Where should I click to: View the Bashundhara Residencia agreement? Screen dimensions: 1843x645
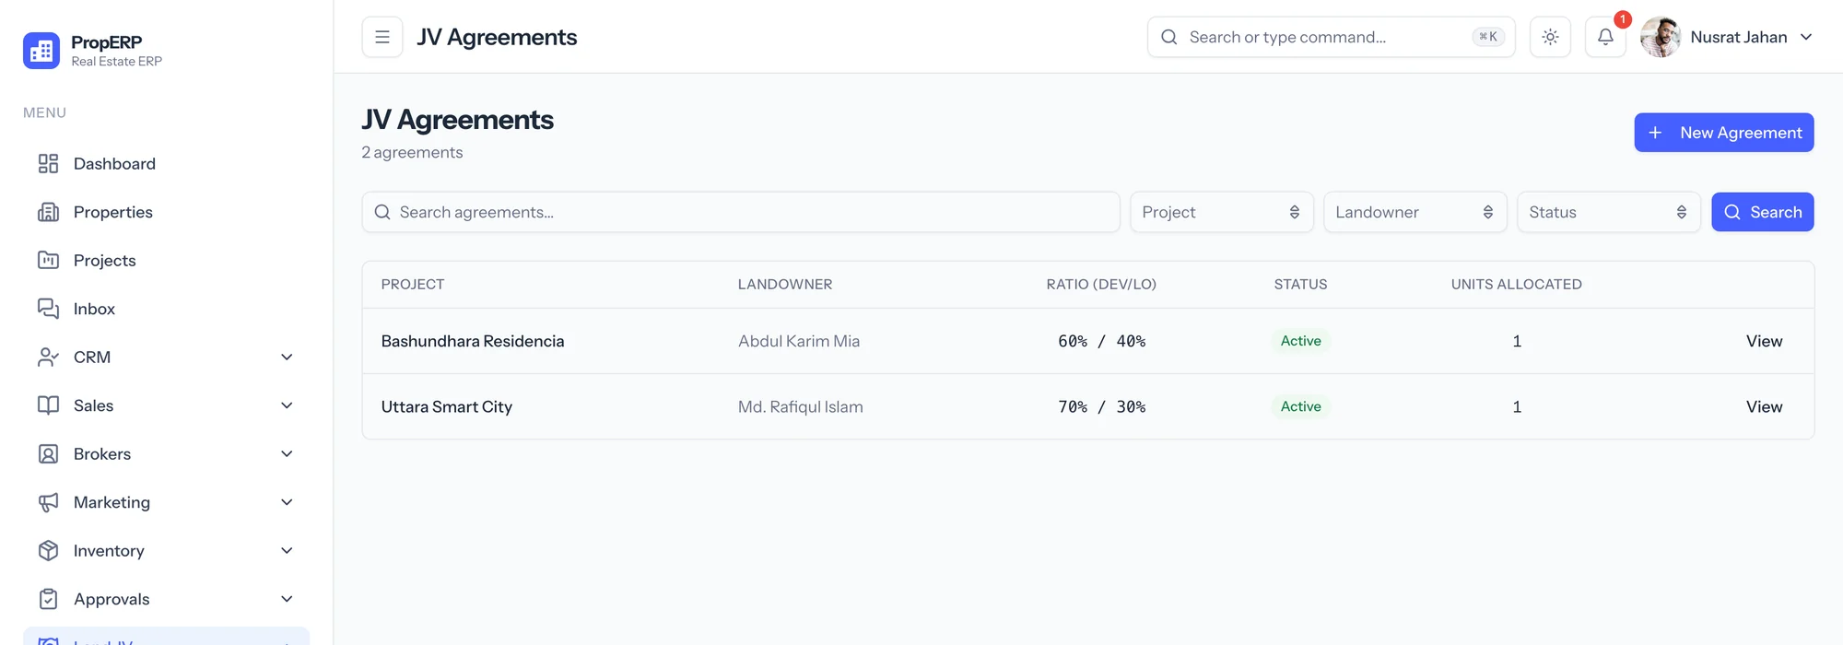1764,341
